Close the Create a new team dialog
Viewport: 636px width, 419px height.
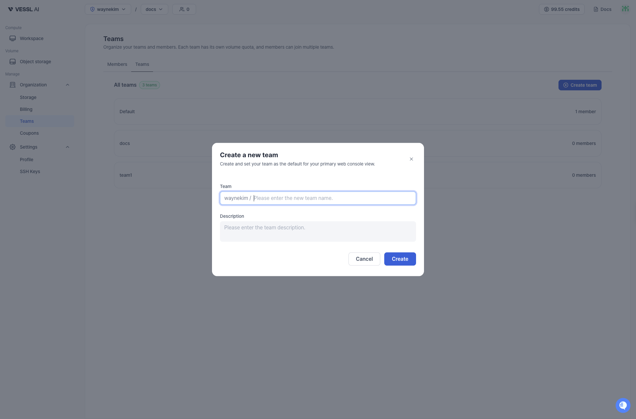pyautogui.click(x=411, y=159)
